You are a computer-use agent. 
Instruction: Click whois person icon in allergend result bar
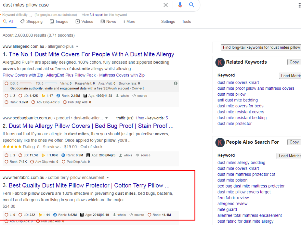[117, 96]
